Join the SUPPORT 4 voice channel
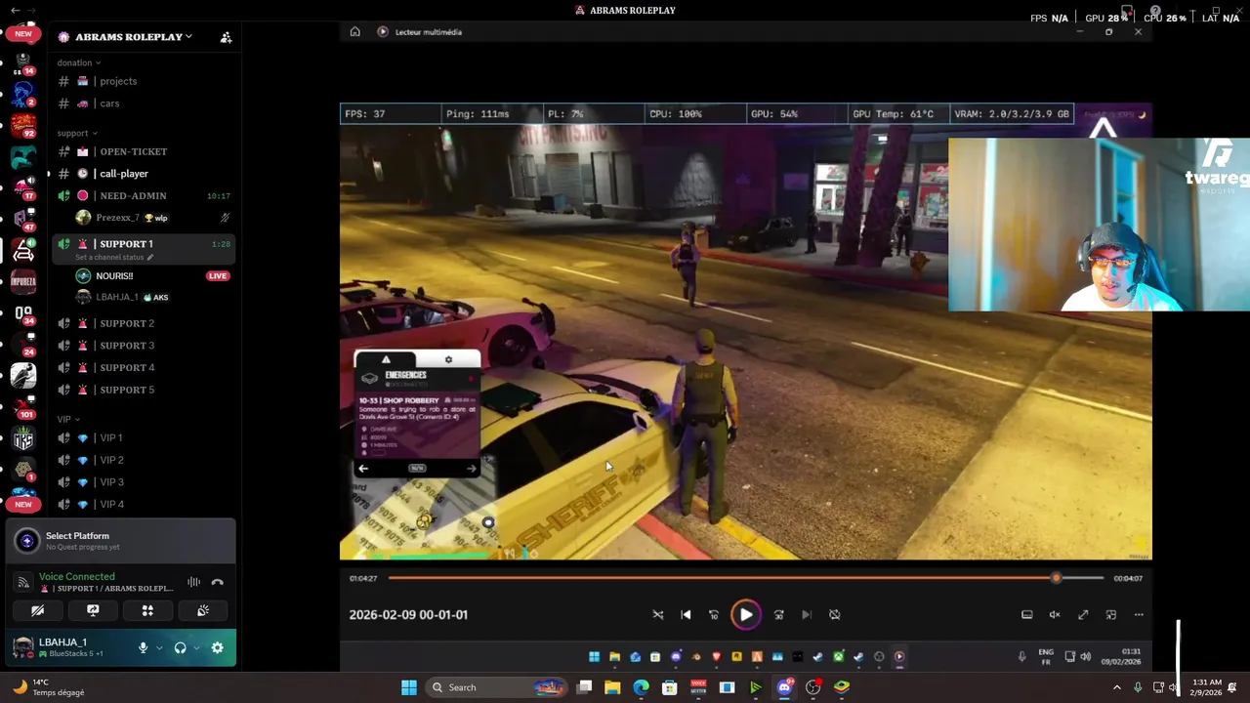This screenshot has height=703, width=1250. pos(144,368)
